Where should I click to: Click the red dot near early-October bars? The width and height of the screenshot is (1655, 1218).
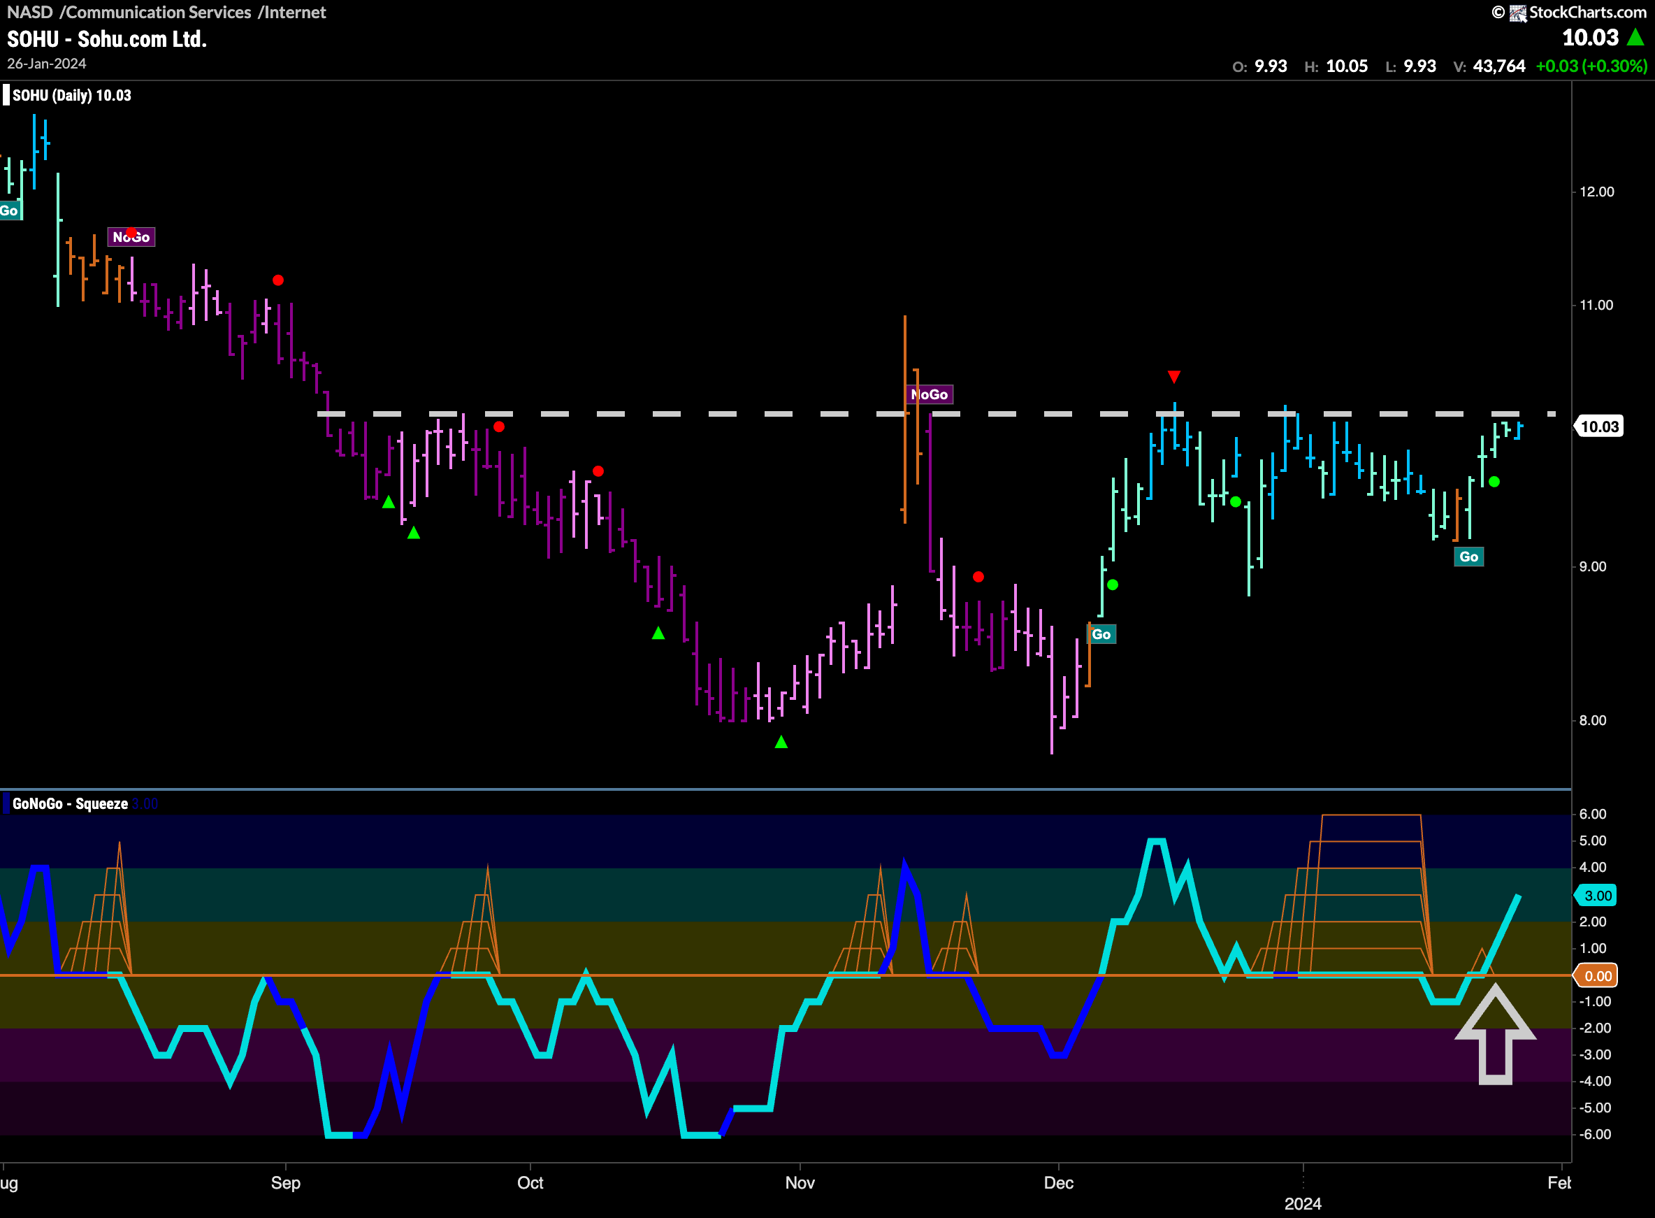click(x=598, y=471)
